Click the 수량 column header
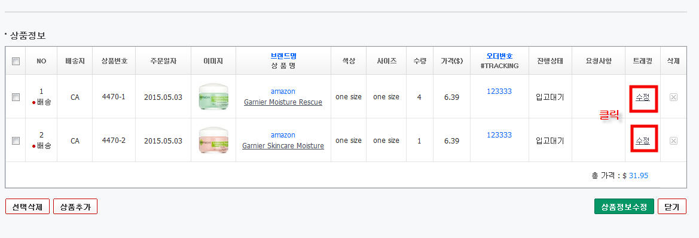Screen dimensions: 699x238 (x=419, y=61)
